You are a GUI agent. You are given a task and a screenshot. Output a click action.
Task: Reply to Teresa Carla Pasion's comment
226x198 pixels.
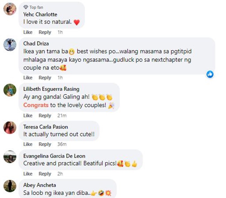[45, 144]
